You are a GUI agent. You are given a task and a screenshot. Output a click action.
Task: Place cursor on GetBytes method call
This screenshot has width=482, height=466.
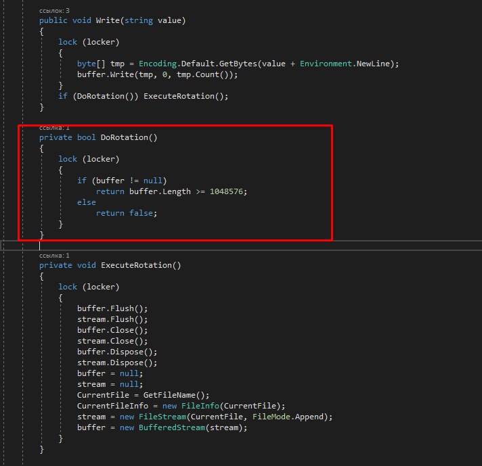click(x=238, y=64)
